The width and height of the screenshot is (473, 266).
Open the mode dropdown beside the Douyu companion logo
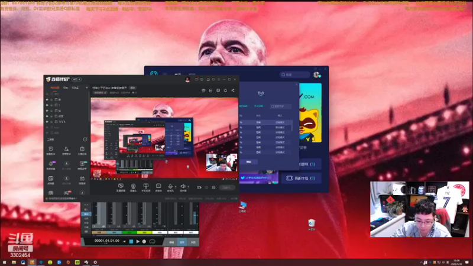[x=76, y=79]
